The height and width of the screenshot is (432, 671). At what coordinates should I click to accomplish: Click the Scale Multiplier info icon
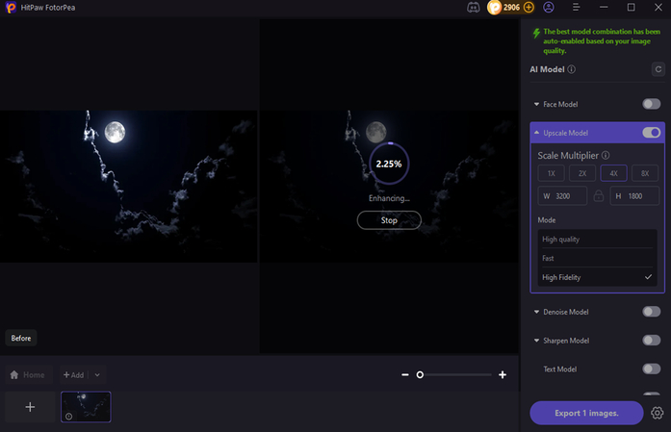point(606,155)
